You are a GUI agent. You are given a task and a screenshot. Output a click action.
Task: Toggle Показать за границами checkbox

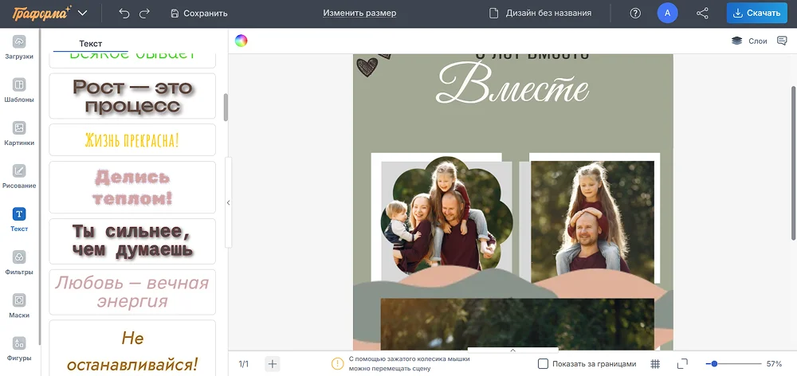coord(543,364)
